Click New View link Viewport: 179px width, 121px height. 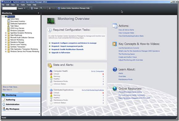pyautogui.click(x=7, y=90)
